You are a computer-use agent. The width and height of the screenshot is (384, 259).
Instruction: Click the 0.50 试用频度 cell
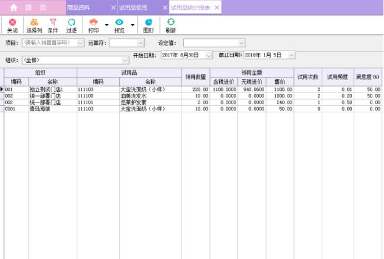pyautogui.click(x=337, y=102)
